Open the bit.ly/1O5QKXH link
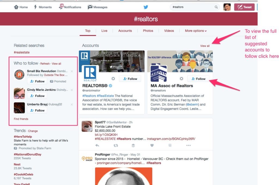The width and height of the screenshot is (279, 185). (x=106, y=135)
